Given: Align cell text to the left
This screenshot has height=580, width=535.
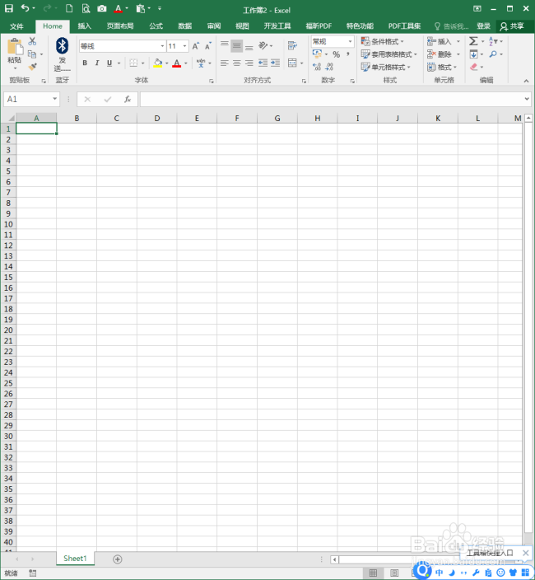Looking at the screenshot, I should coord(224,63).
